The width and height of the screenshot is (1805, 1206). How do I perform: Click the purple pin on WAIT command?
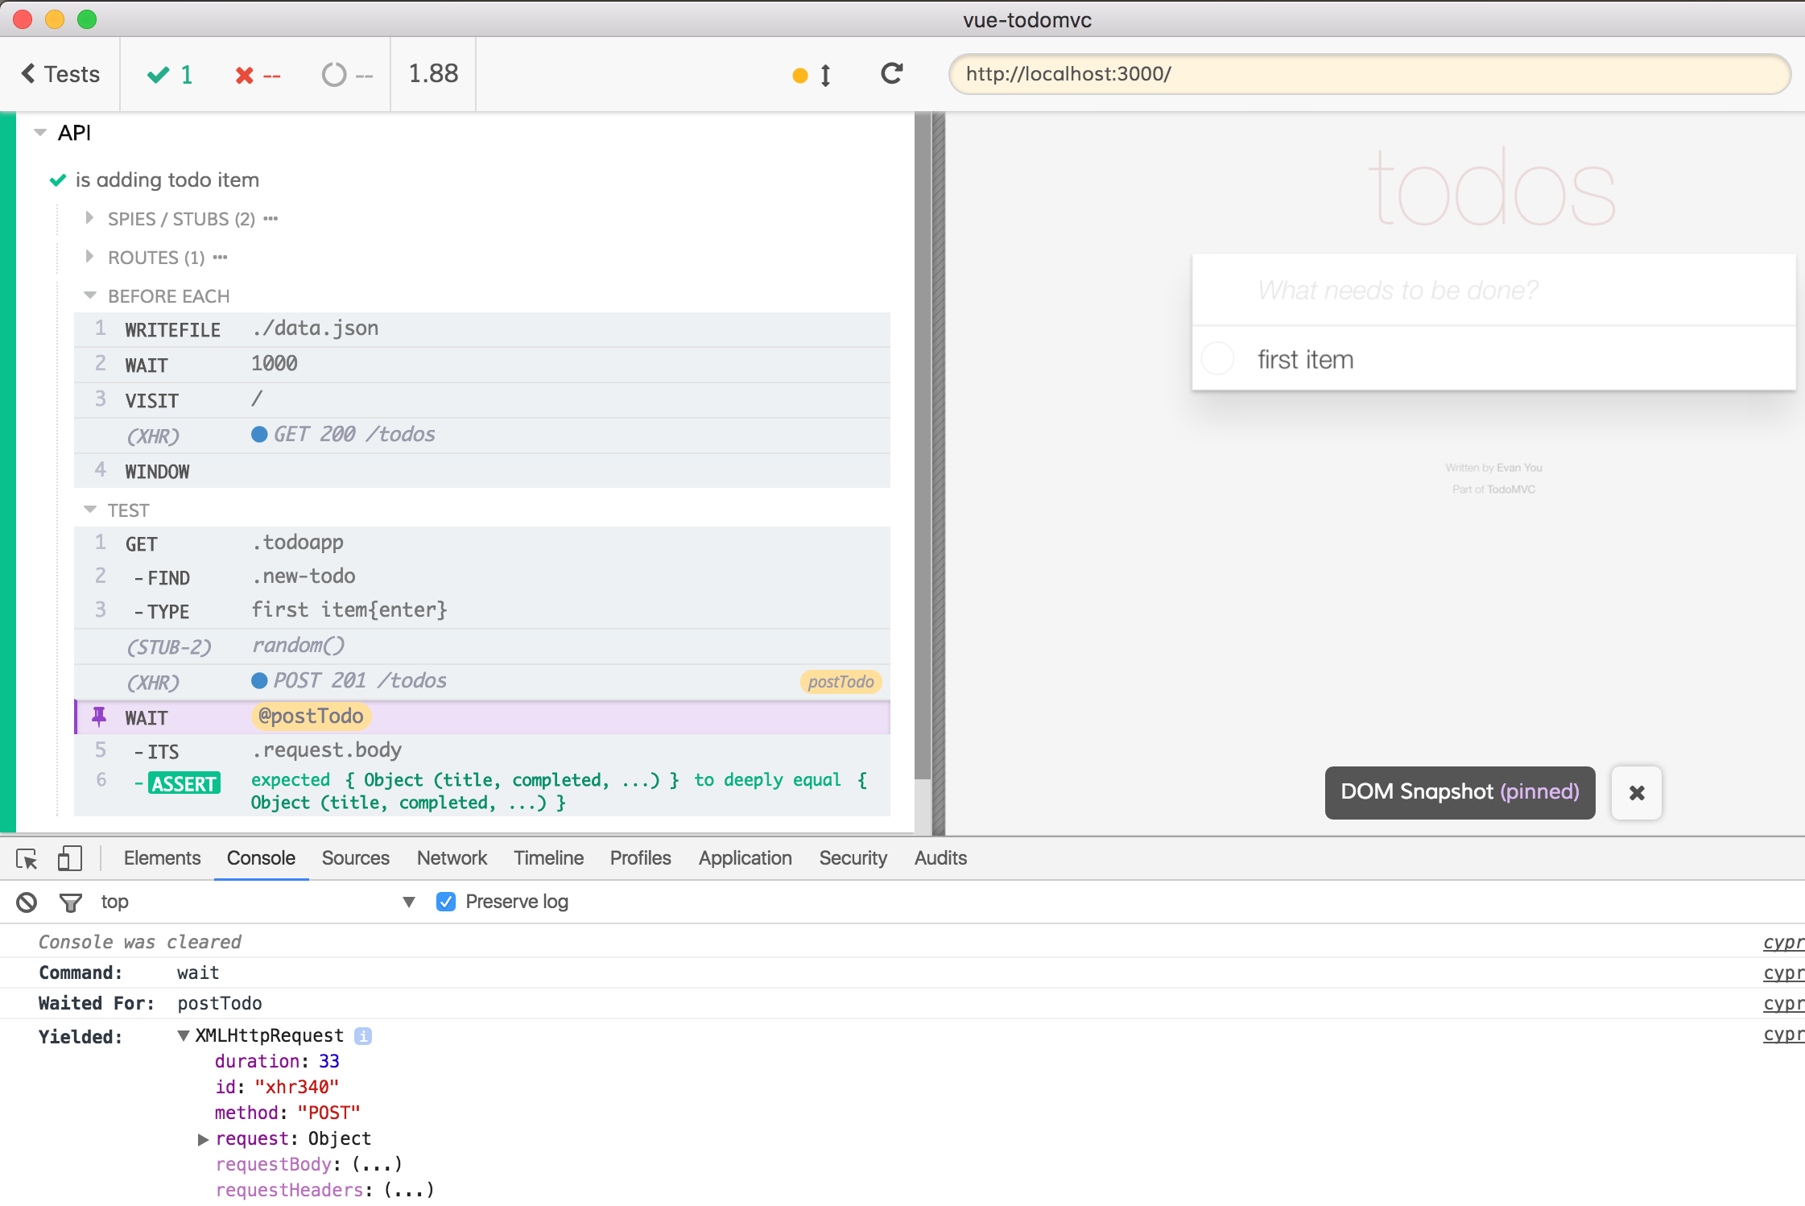pyautogui.click(x=99, y=716)
